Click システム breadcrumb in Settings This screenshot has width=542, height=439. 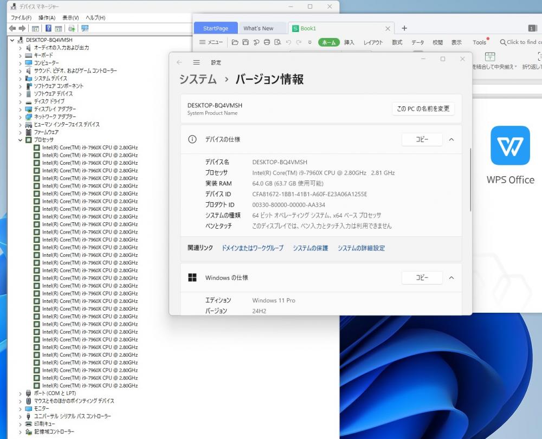tap(198, 79)
